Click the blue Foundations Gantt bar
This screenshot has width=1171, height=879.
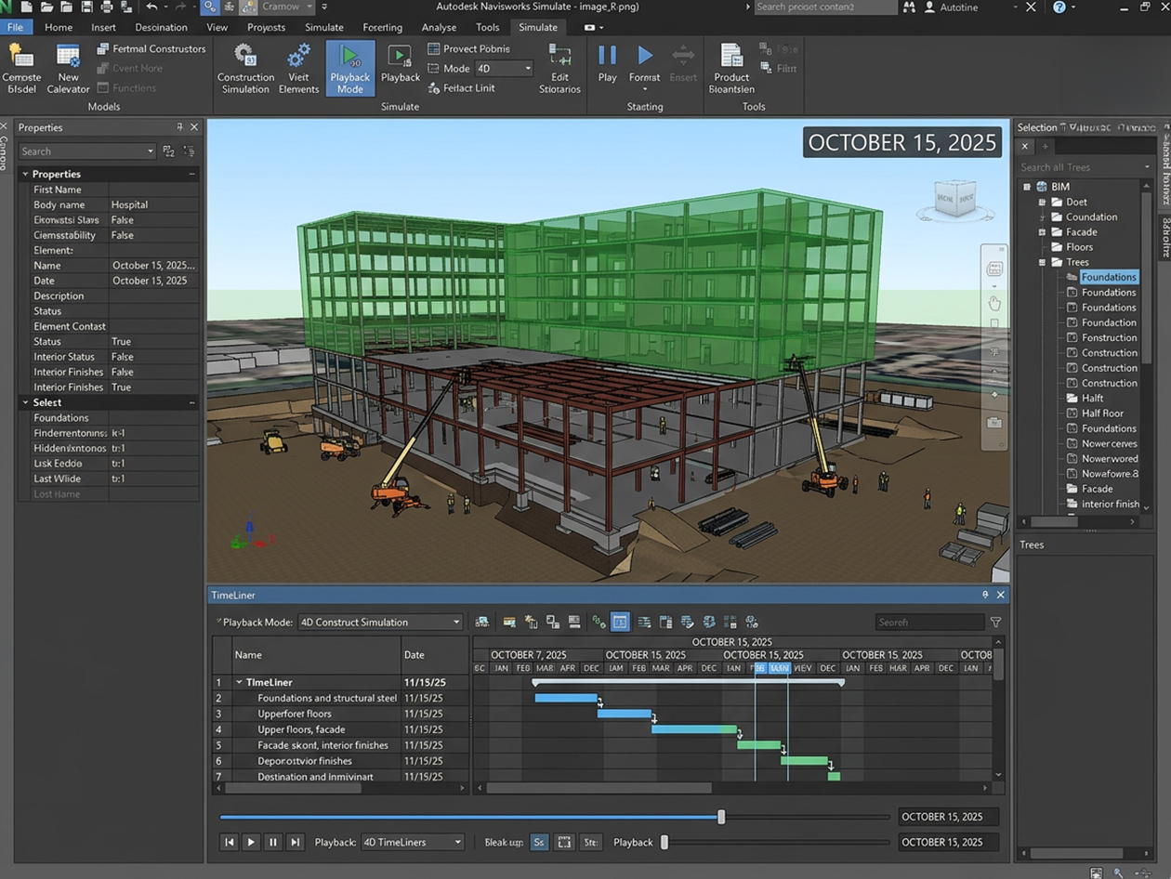point(566,698)
